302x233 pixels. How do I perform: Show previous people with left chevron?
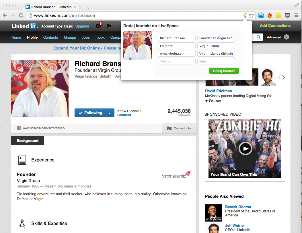(279, 77)
